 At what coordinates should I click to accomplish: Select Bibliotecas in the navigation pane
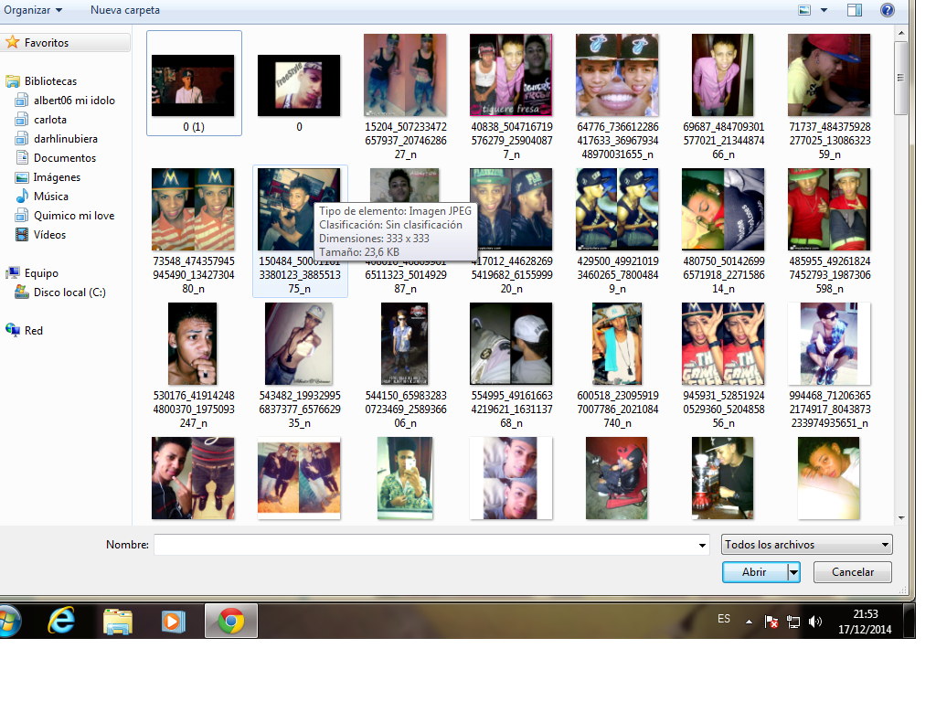tap(50, 81)
